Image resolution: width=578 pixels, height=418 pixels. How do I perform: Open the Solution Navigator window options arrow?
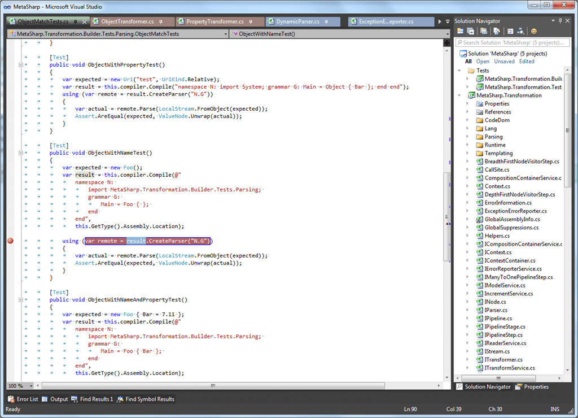coord(553,21)
